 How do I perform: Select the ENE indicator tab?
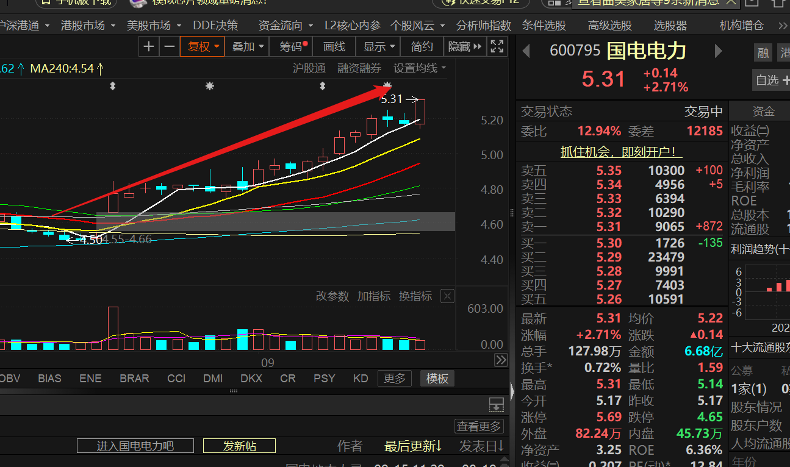pyautogui.click(x=90, y=379)
